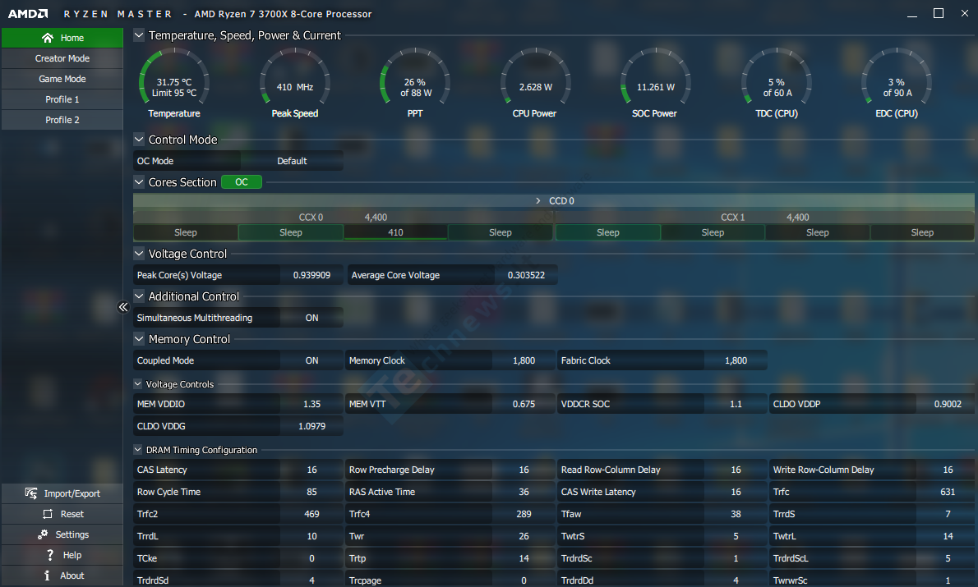Toggle Coupled Mode ON value

(x=311, y=360)
